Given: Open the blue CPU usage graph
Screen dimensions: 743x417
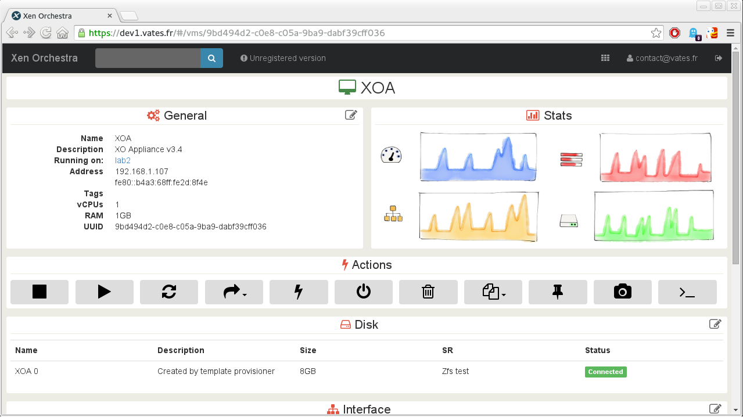Looking at the screenshot, I should [478, 157].
